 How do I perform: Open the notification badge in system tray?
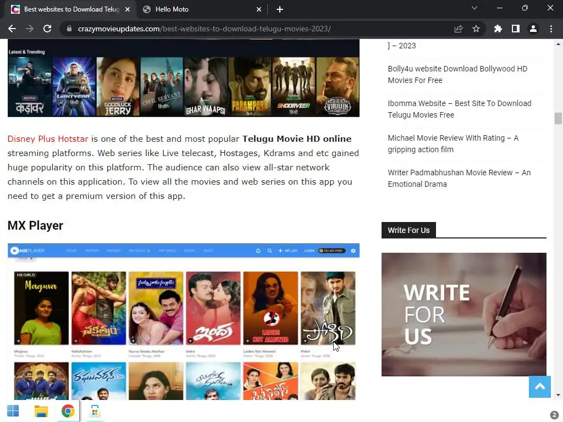[x=554, y=414]
